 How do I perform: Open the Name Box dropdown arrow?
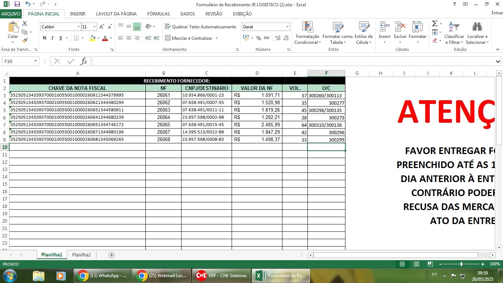coord(36,61)
